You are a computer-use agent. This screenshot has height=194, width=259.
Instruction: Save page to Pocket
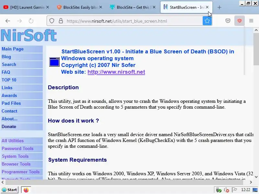(x=228, y=21)
